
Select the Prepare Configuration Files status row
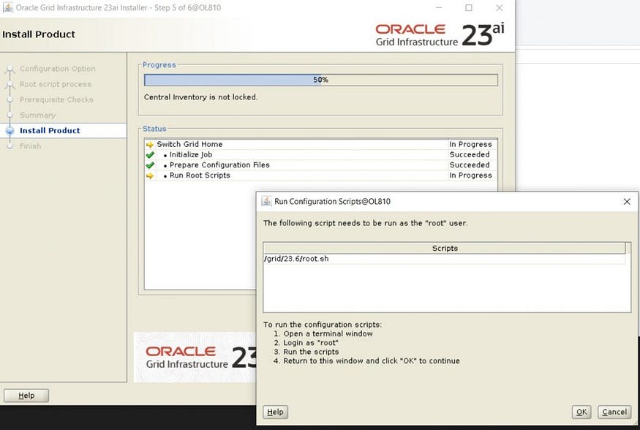coord(321,165)
